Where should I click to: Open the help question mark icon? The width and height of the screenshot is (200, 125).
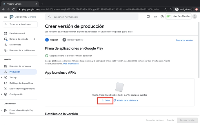coord(162,17)
